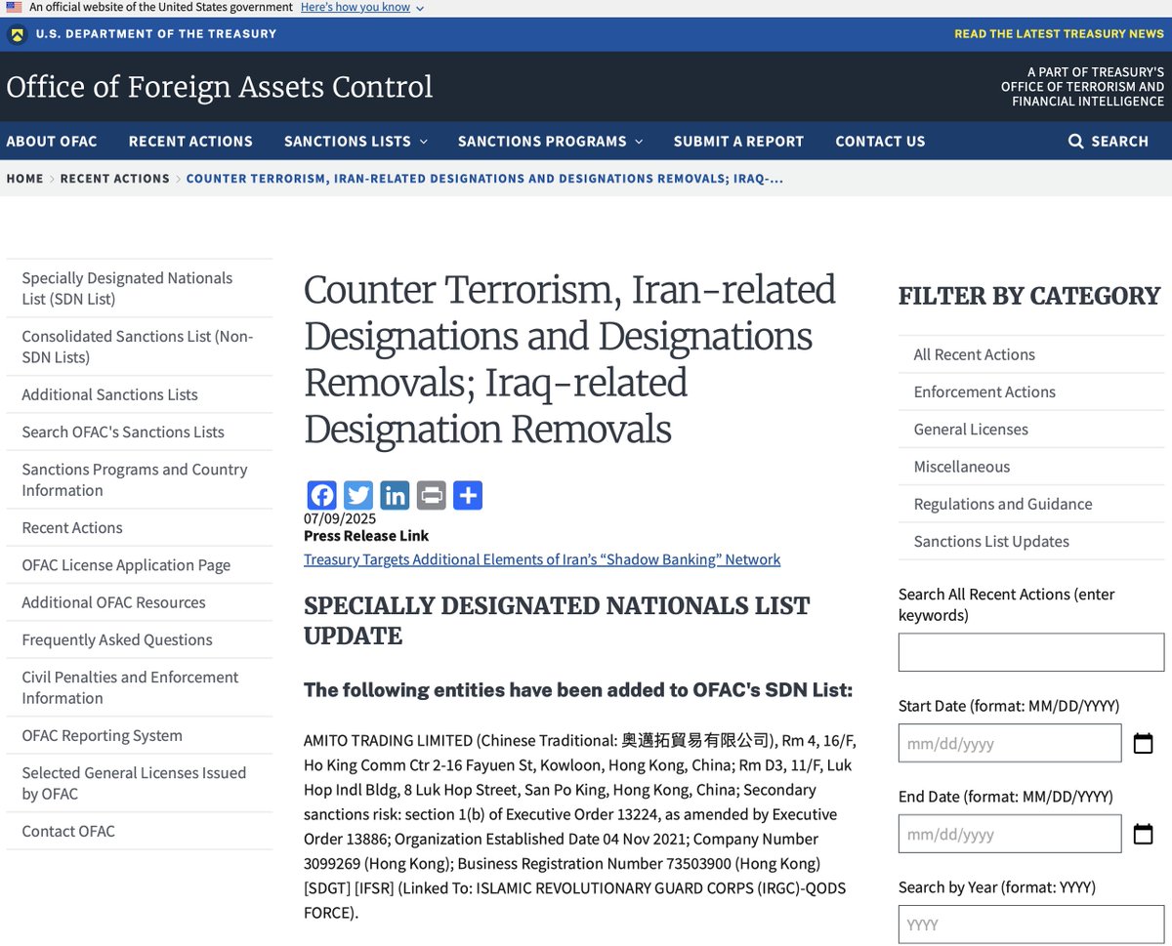The width and height of the screenshot is (1172, 946).
Task: Click the AMITO TRADING LIMITED entry text
Action: tap(580, 826)
